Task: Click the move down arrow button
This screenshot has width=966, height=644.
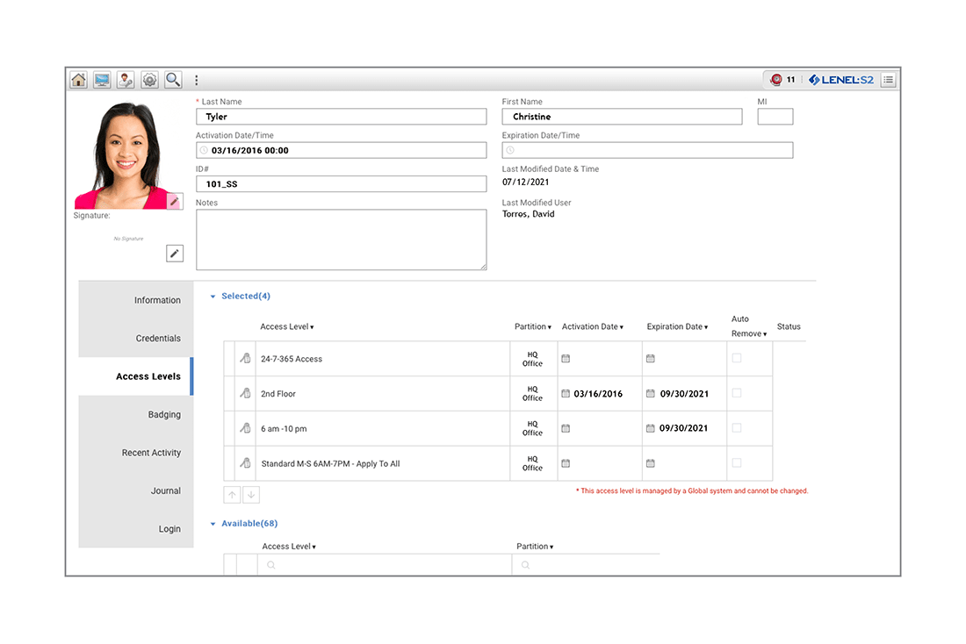Action: pyautogui.click(x=251, y=495)
